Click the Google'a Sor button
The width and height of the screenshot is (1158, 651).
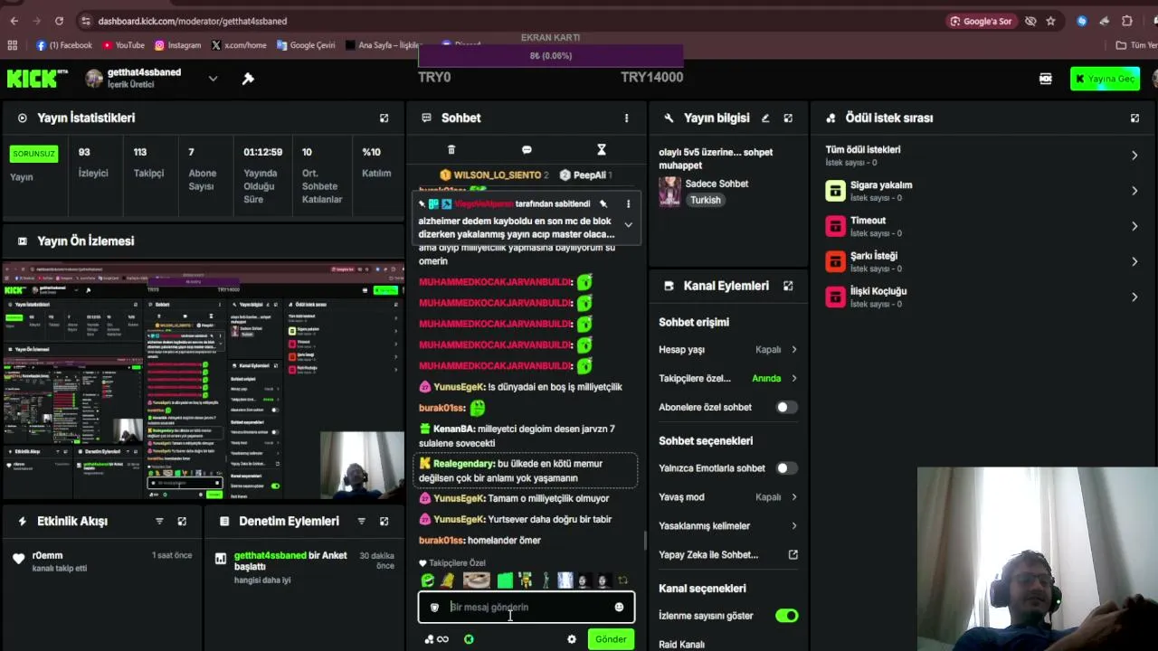click(981, 21)
